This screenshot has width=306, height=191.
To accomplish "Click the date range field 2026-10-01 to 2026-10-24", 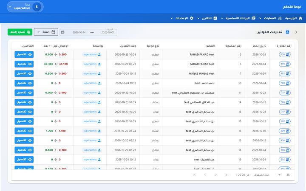I will (88, 32).
